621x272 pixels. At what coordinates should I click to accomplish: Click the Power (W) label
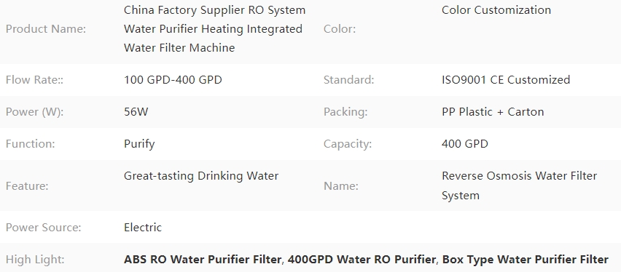34,112
